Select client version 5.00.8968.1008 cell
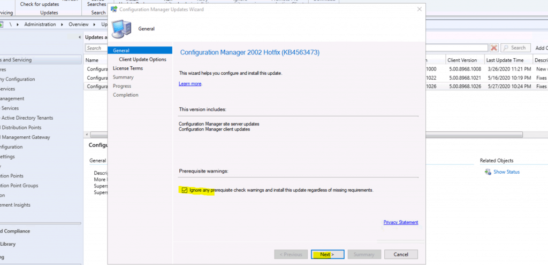The image size is (548, 265). (465, 69)
